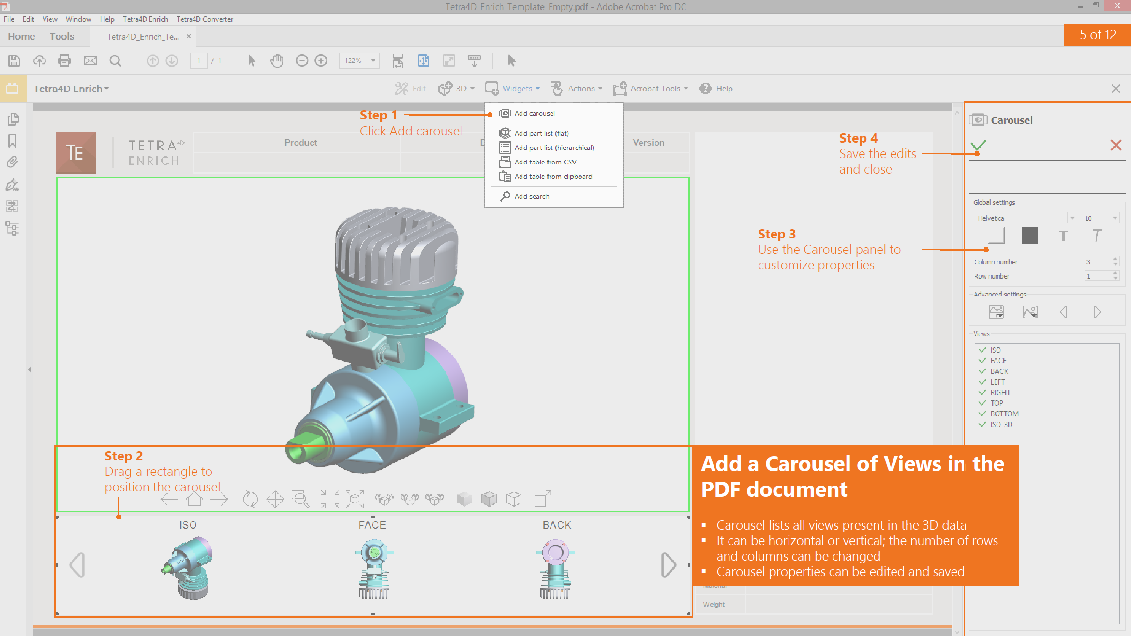
Task: Open the Tetra4D Converter menu
Action: [x=205, y=19]
